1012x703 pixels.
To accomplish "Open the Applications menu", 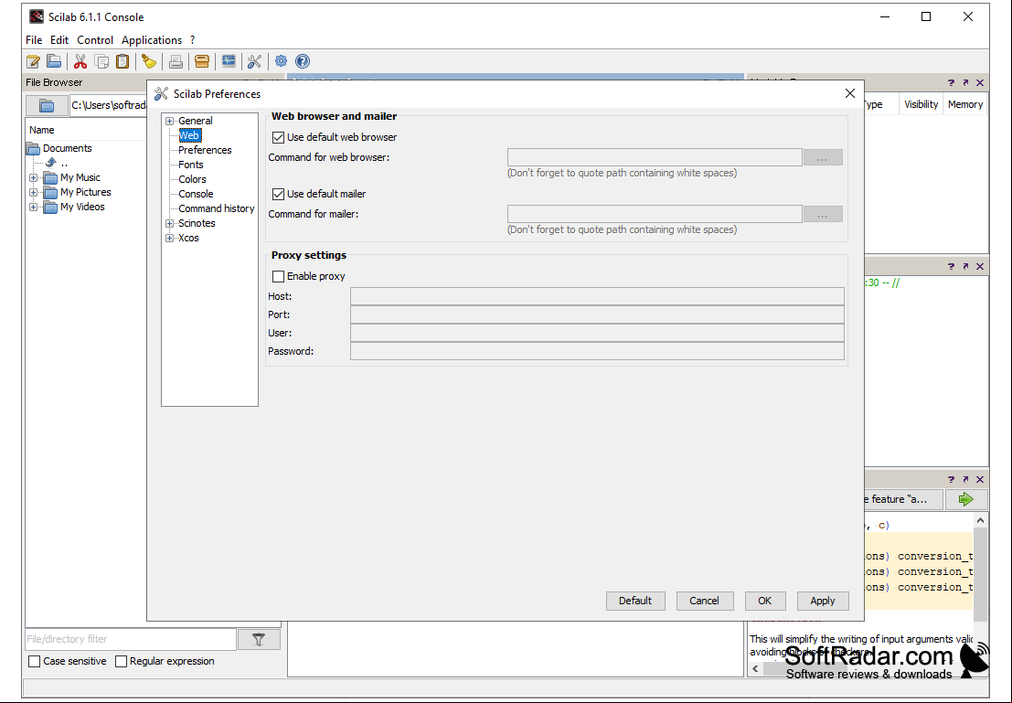I will pyautogui.click(x=152, y=40).
